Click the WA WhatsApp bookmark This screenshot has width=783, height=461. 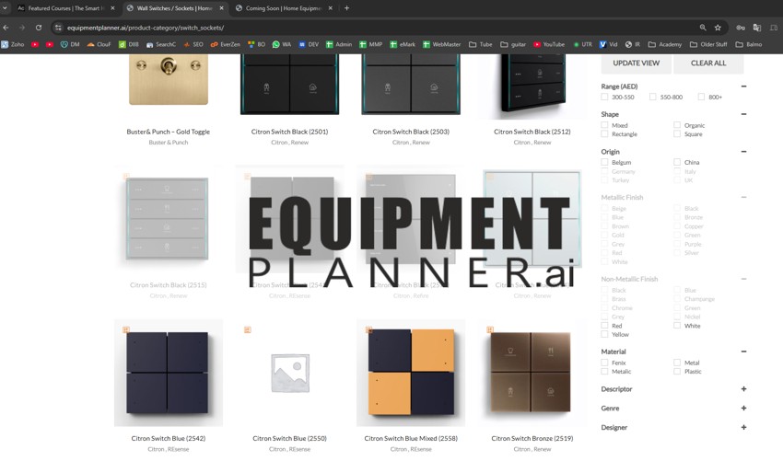[282, 44]
